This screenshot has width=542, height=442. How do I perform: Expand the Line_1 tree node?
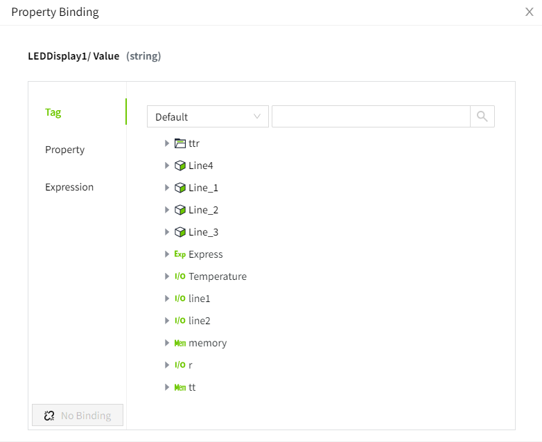pos(167,188)
